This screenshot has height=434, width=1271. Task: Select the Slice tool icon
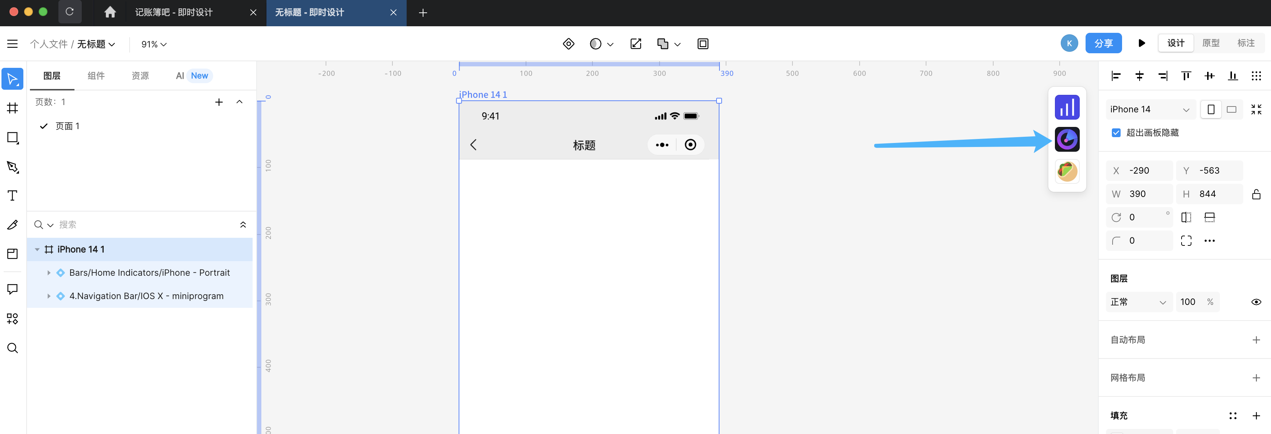12,253
